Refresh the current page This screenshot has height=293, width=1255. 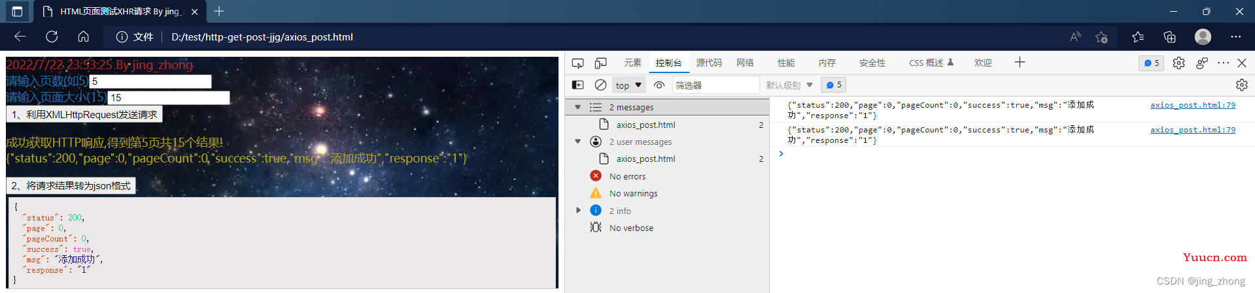pos(52,37)
